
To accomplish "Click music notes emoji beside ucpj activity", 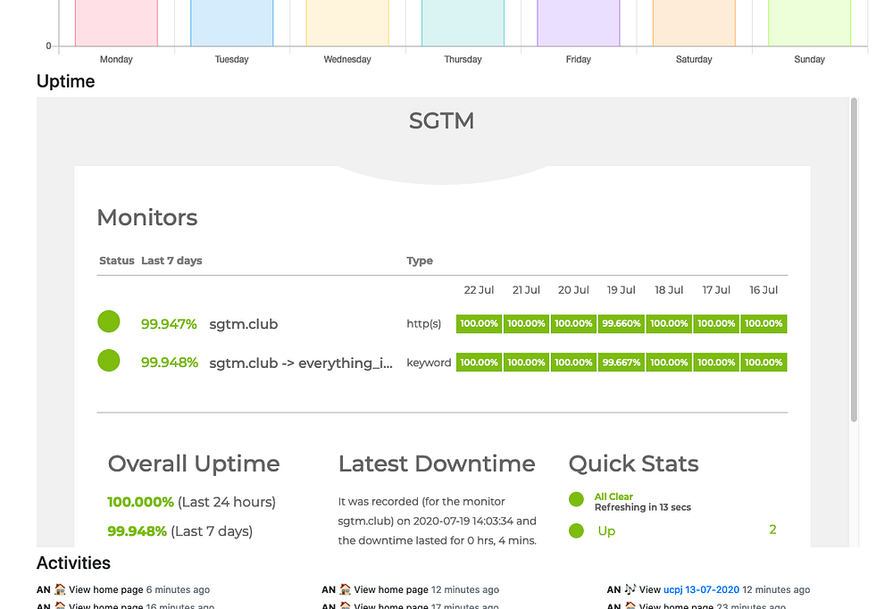I will tap(630, 589).
